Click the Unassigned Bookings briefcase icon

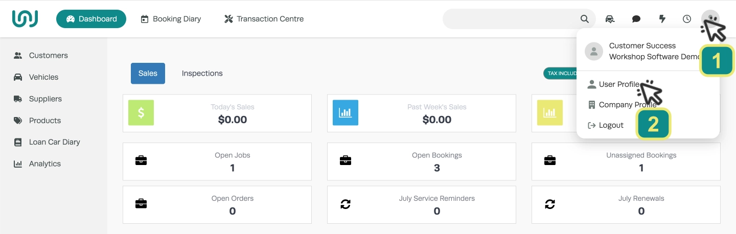(550, 161)
